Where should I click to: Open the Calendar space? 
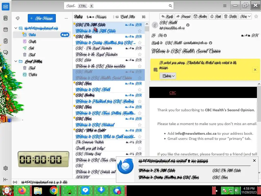(x=6, y=30)
